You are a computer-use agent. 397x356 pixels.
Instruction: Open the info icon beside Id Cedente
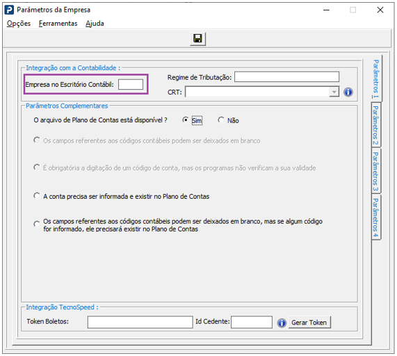tap(282, 323)
